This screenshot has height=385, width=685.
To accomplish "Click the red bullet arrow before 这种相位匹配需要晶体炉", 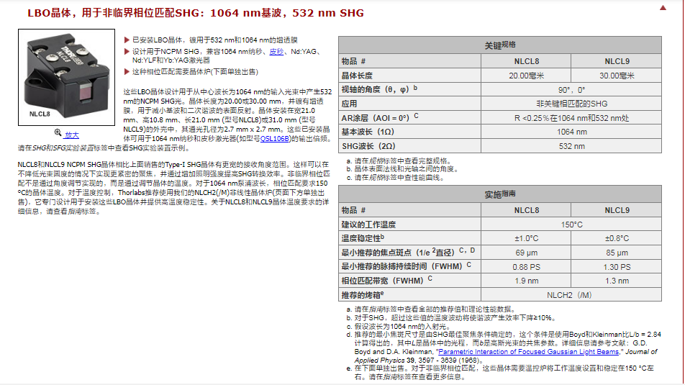I will tap(128, 71).
